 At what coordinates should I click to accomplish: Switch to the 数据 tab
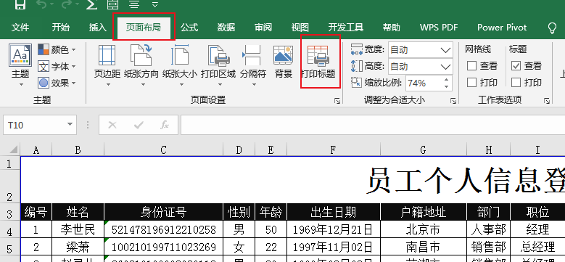click(x=226, y=28)
